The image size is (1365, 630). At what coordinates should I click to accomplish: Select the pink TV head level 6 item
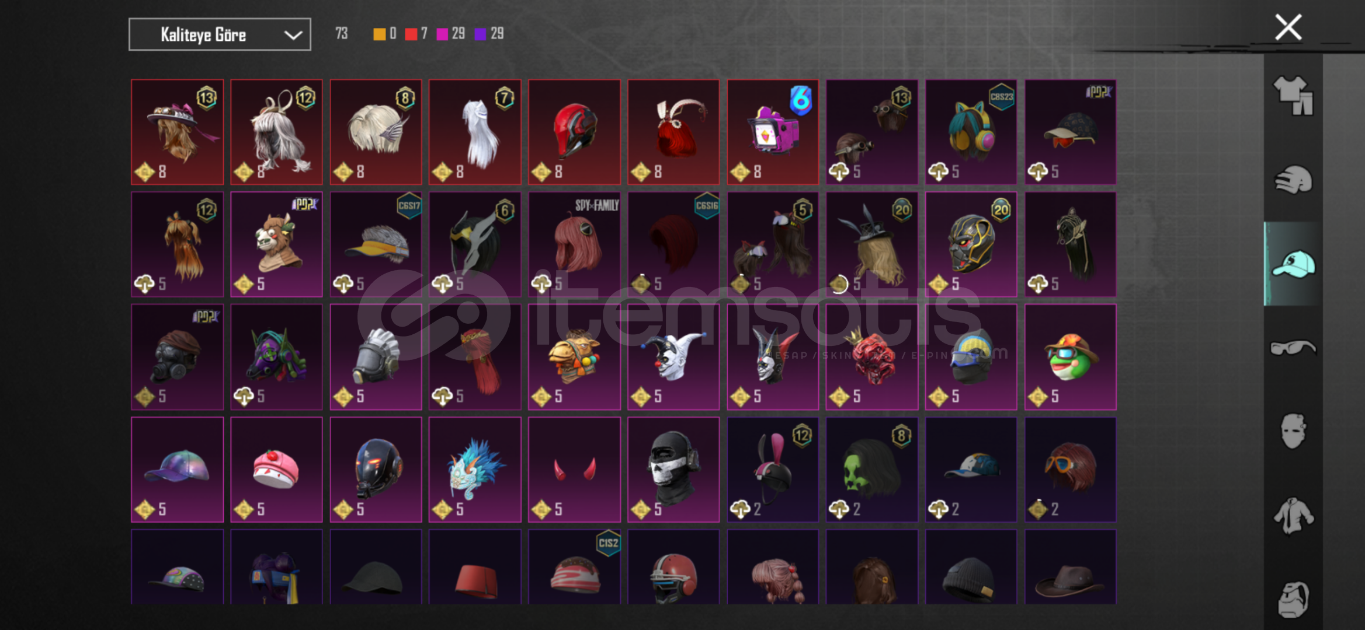[773, 132]
